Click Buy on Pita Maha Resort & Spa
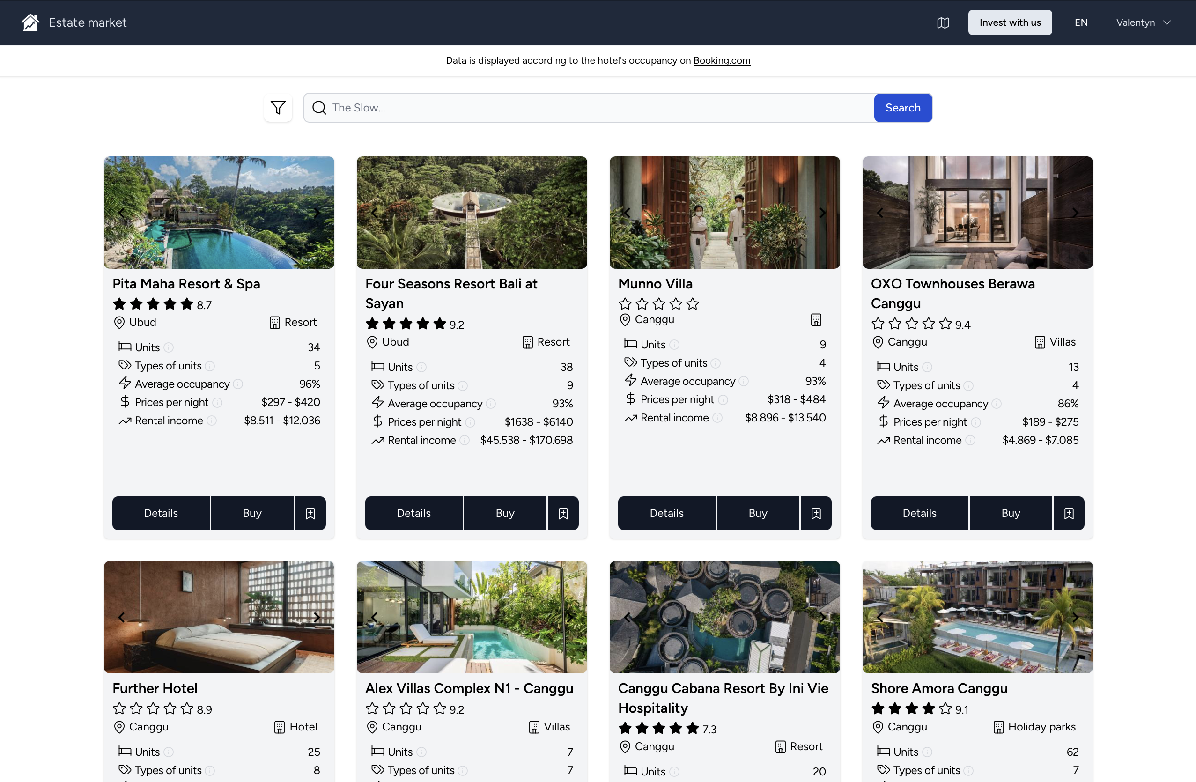 pyautogui.click(x=252, y=513)
